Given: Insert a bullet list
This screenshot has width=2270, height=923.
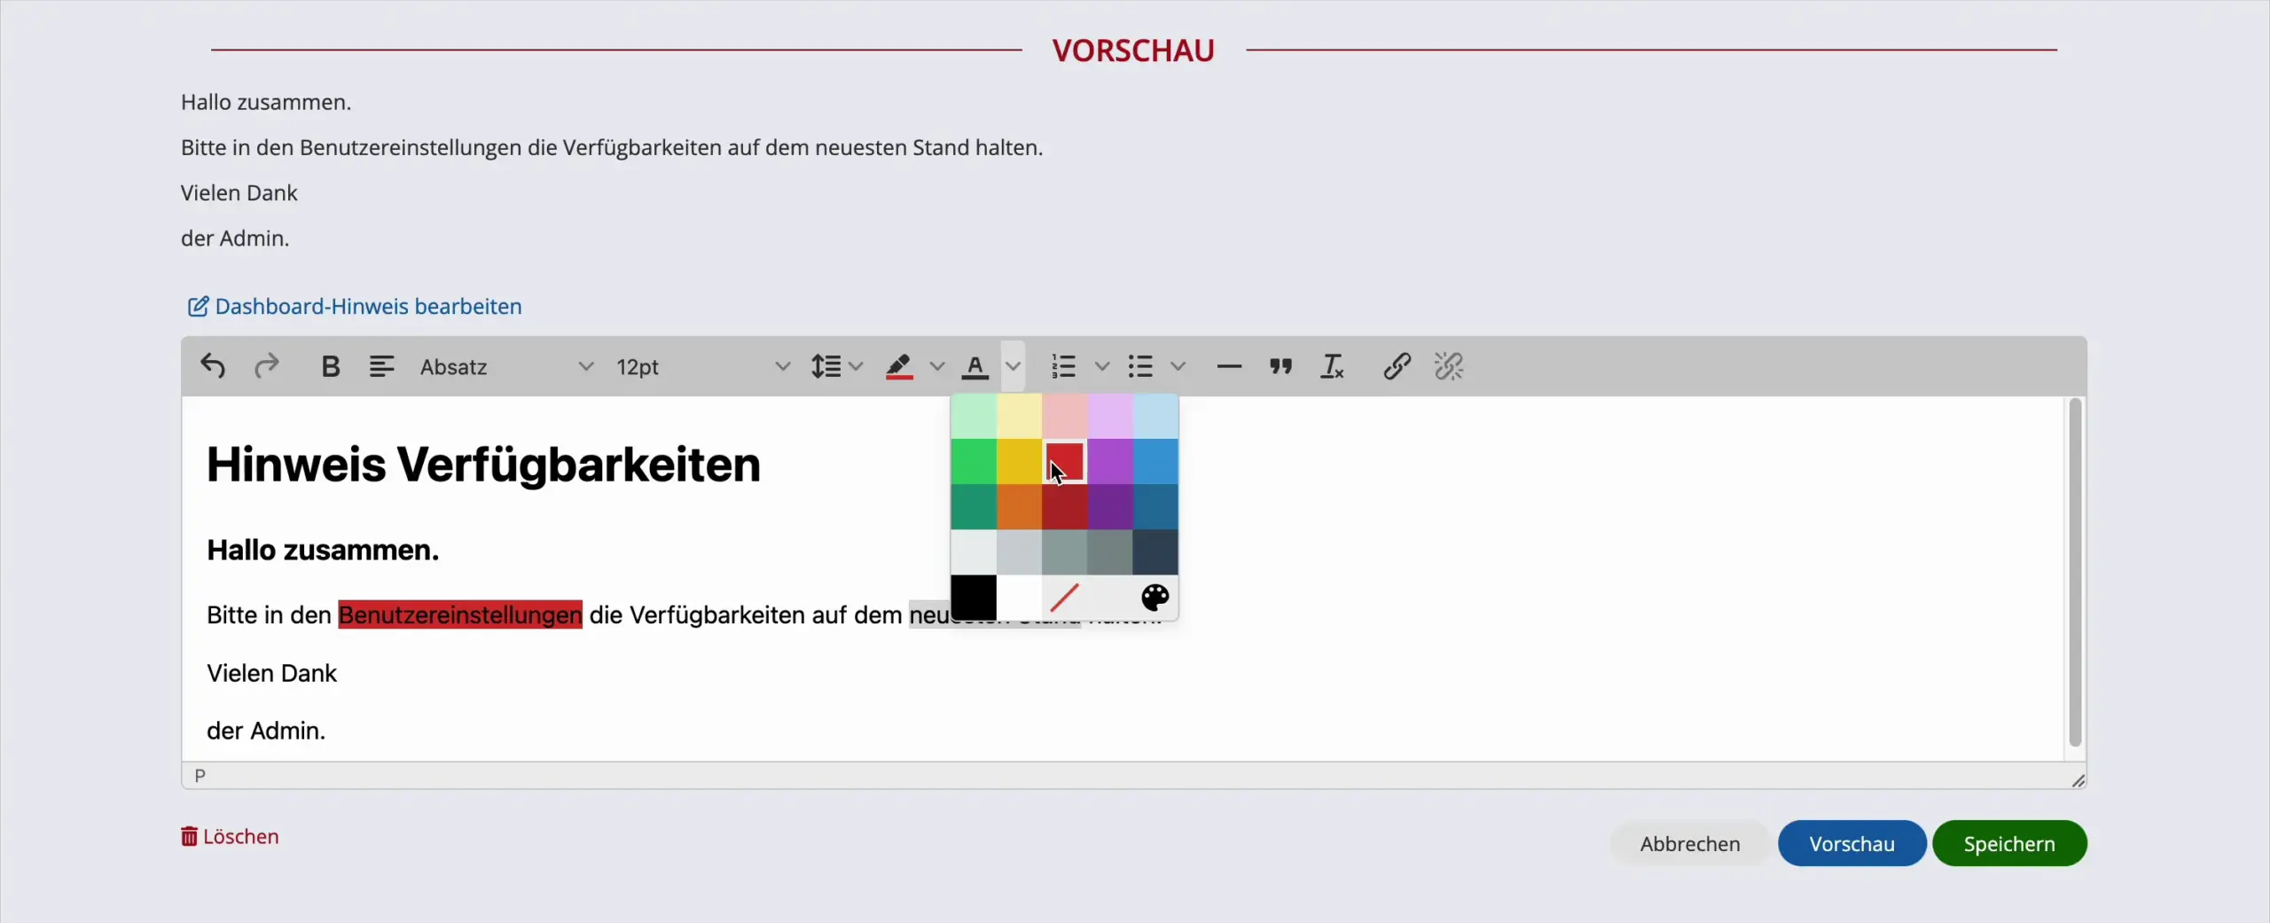Looking at the screenshot, I should 1140,366.
